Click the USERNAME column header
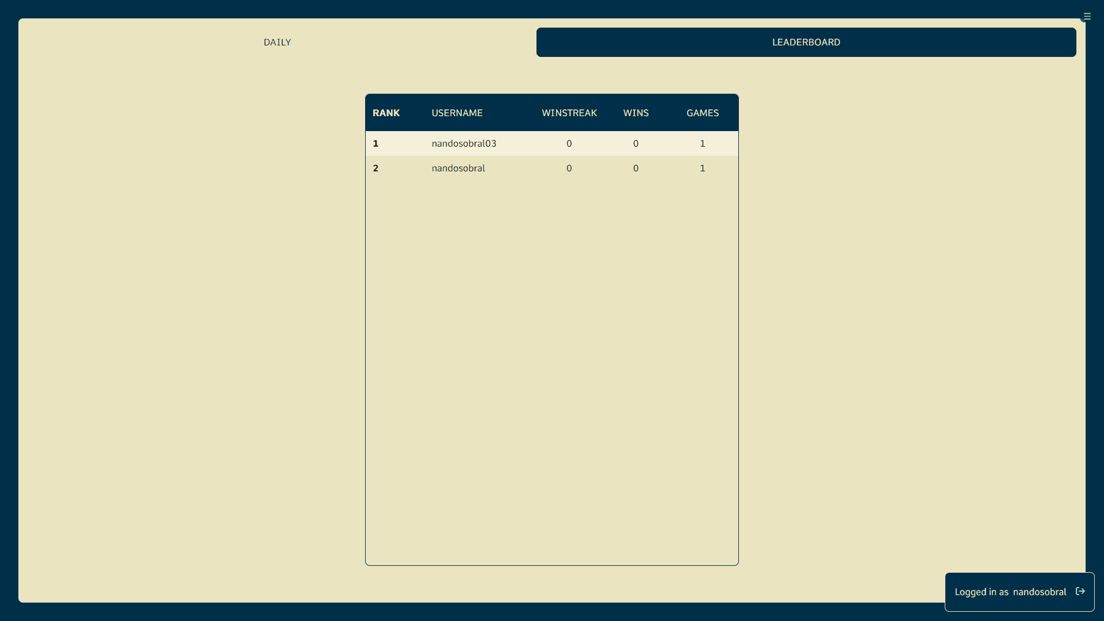 [457, 113]
